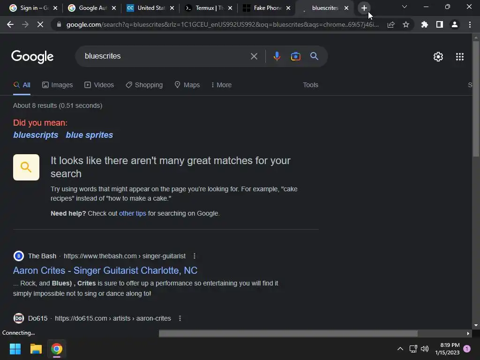Open Windows Start menu
Viewport: 480px width, 360px height.
[15, 349]
